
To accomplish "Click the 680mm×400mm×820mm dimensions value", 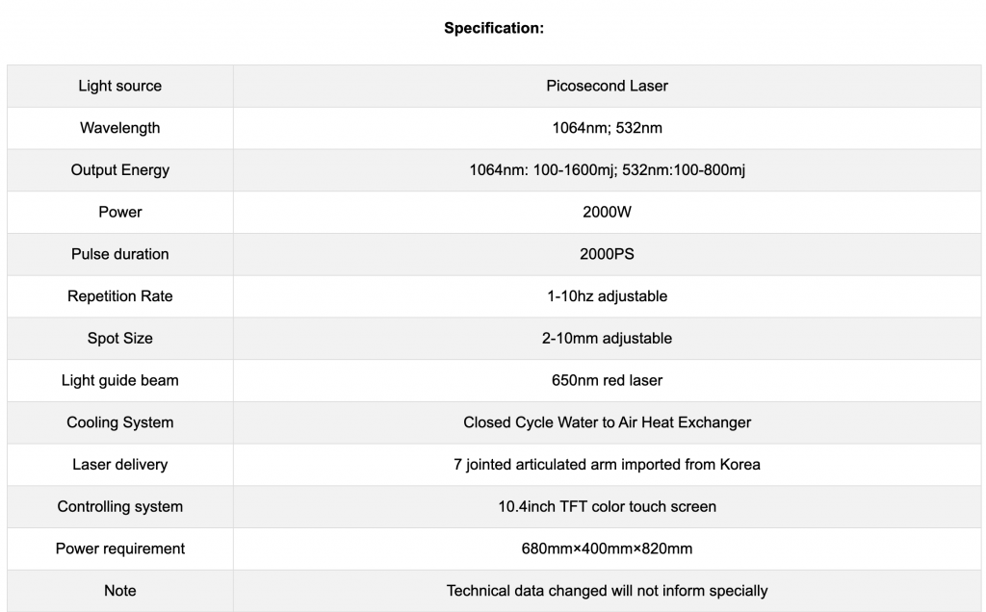I will [607, 549].
